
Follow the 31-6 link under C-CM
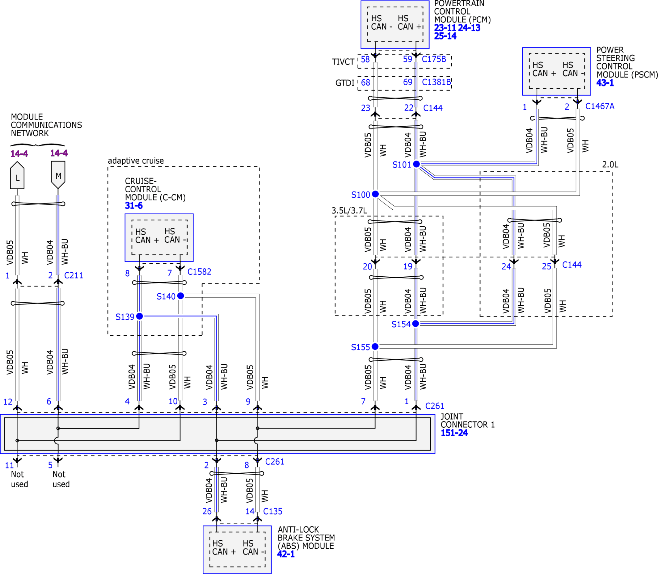coord(134,206)
